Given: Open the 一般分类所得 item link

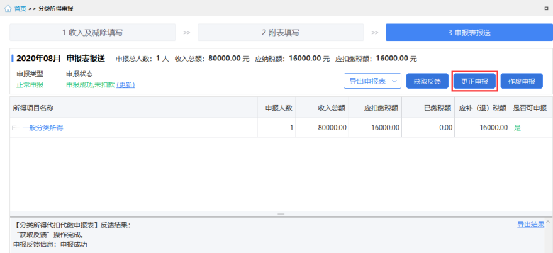Looking at the screenshot, I should point(43,128).
